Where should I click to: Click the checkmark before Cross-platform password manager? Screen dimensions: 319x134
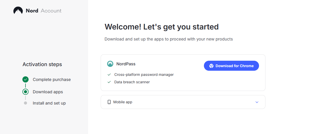click(x=109, y=75)
